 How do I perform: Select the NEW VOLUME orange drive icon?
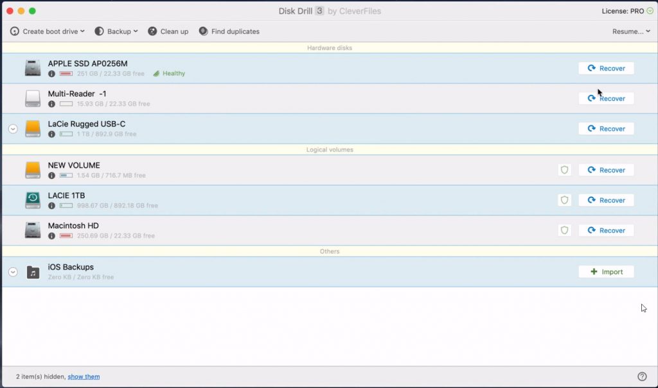(x=33, y=170)
